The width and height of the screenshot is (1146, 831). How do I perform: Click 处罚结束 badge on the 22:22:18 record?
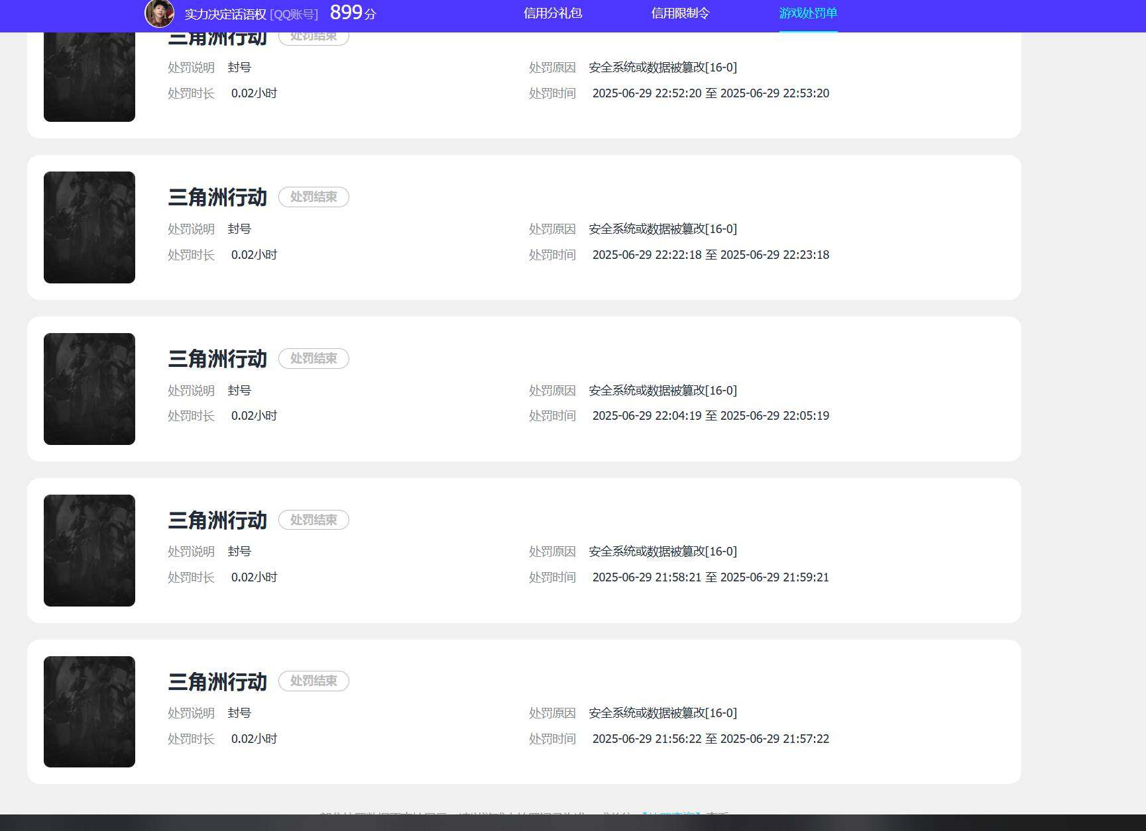[314, 197]
